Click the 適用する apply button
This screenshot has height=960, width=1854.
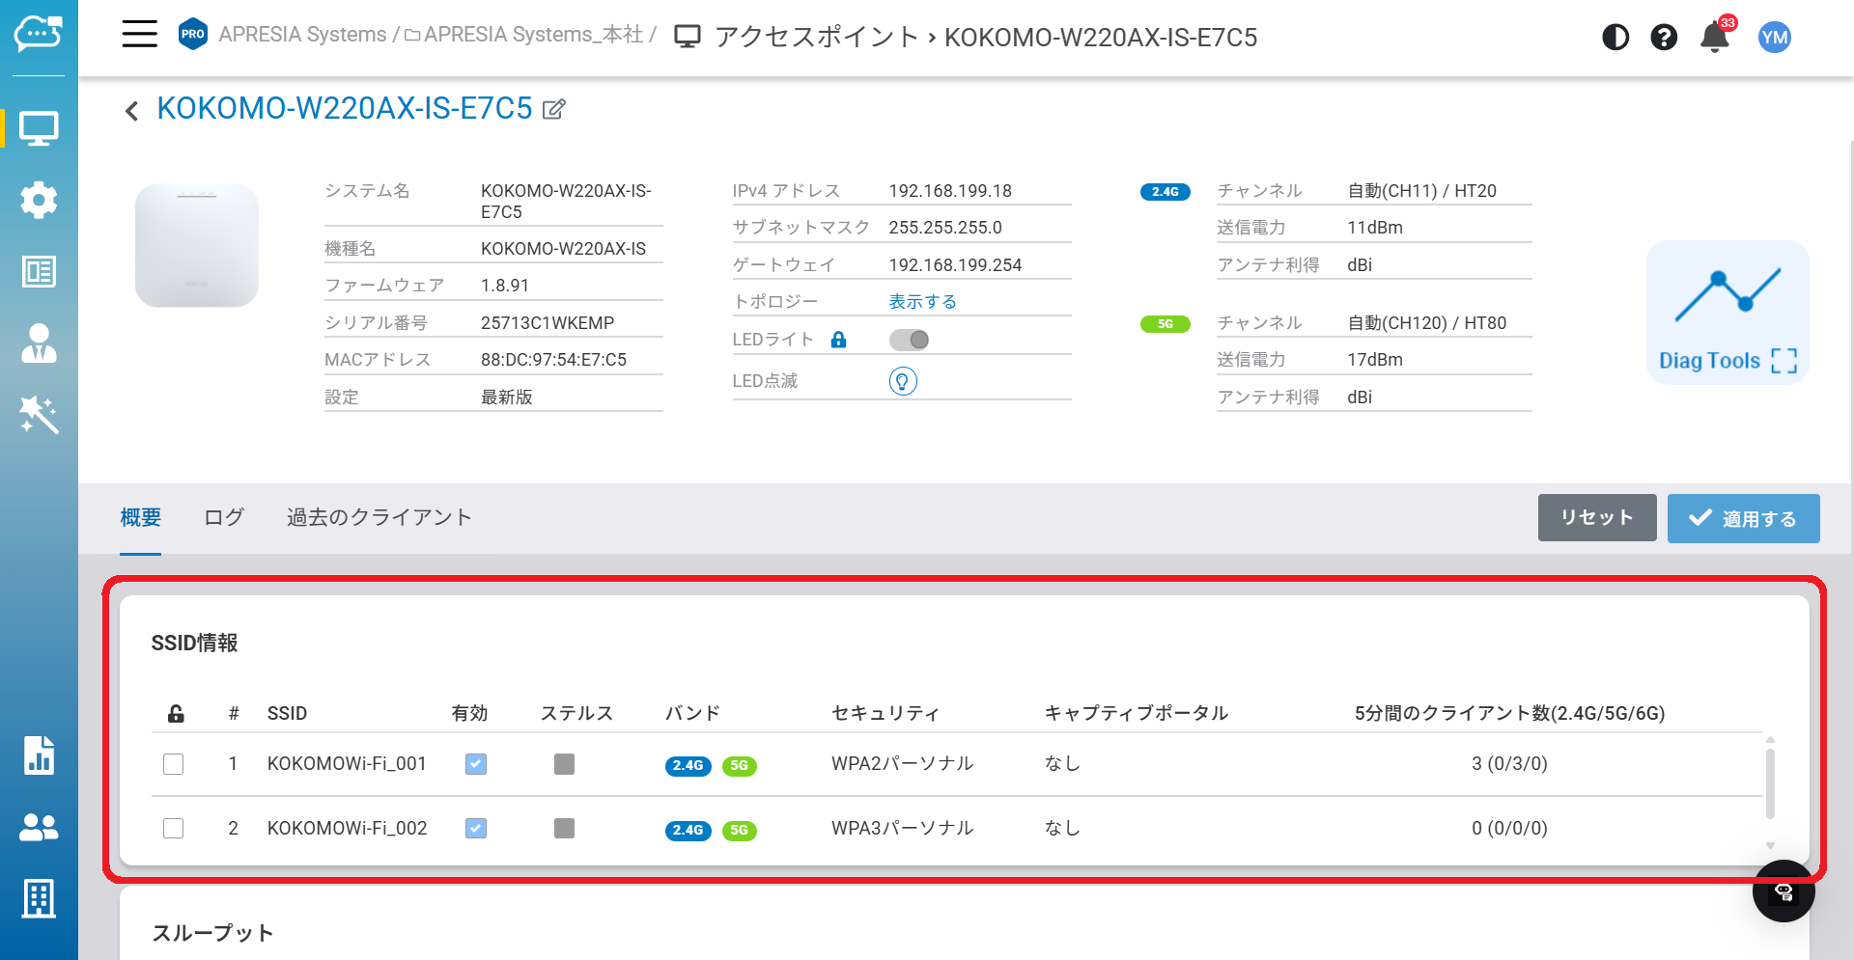tap(1743, 518)
